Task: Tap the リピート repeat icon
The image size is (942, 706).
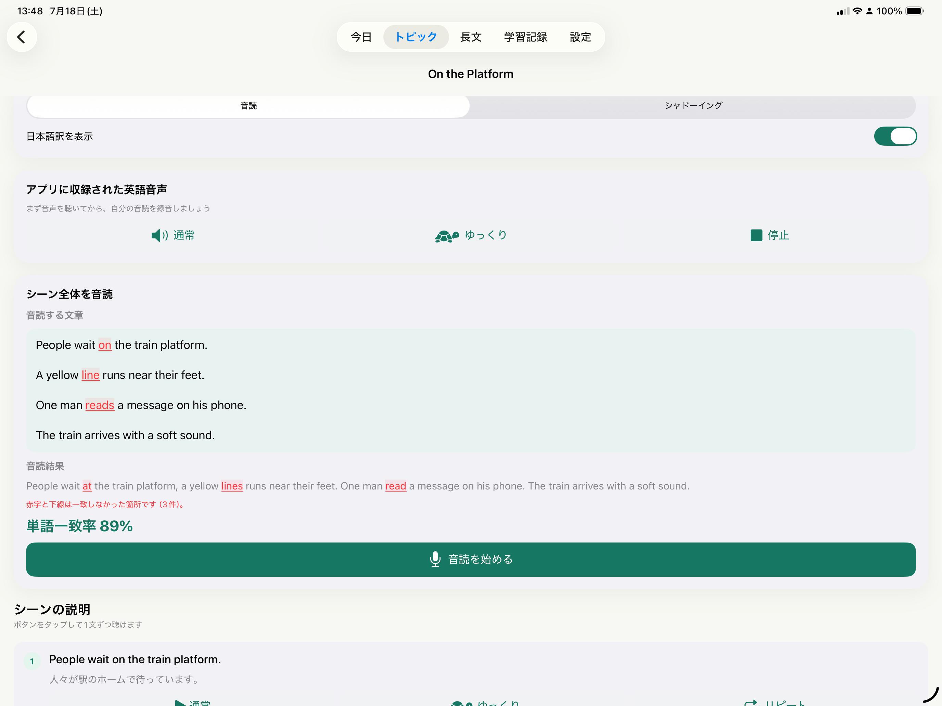Action: tap(751, 703)
